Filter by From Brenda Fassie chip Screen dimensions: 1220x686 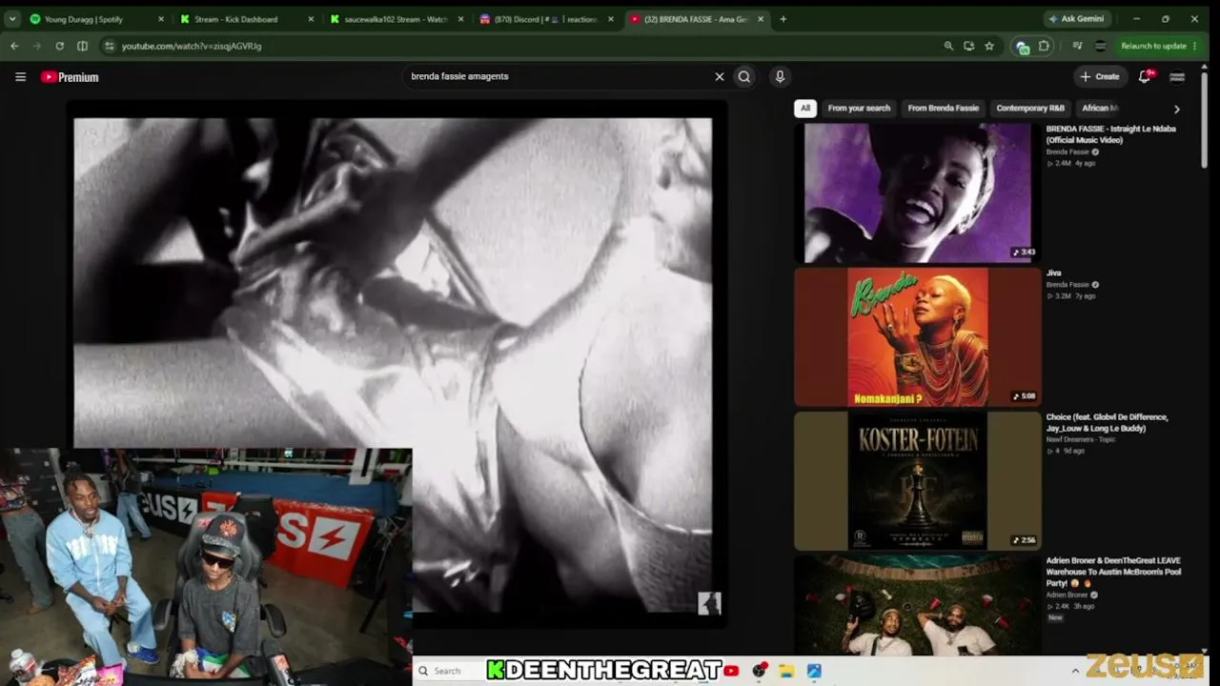[944, 109]
